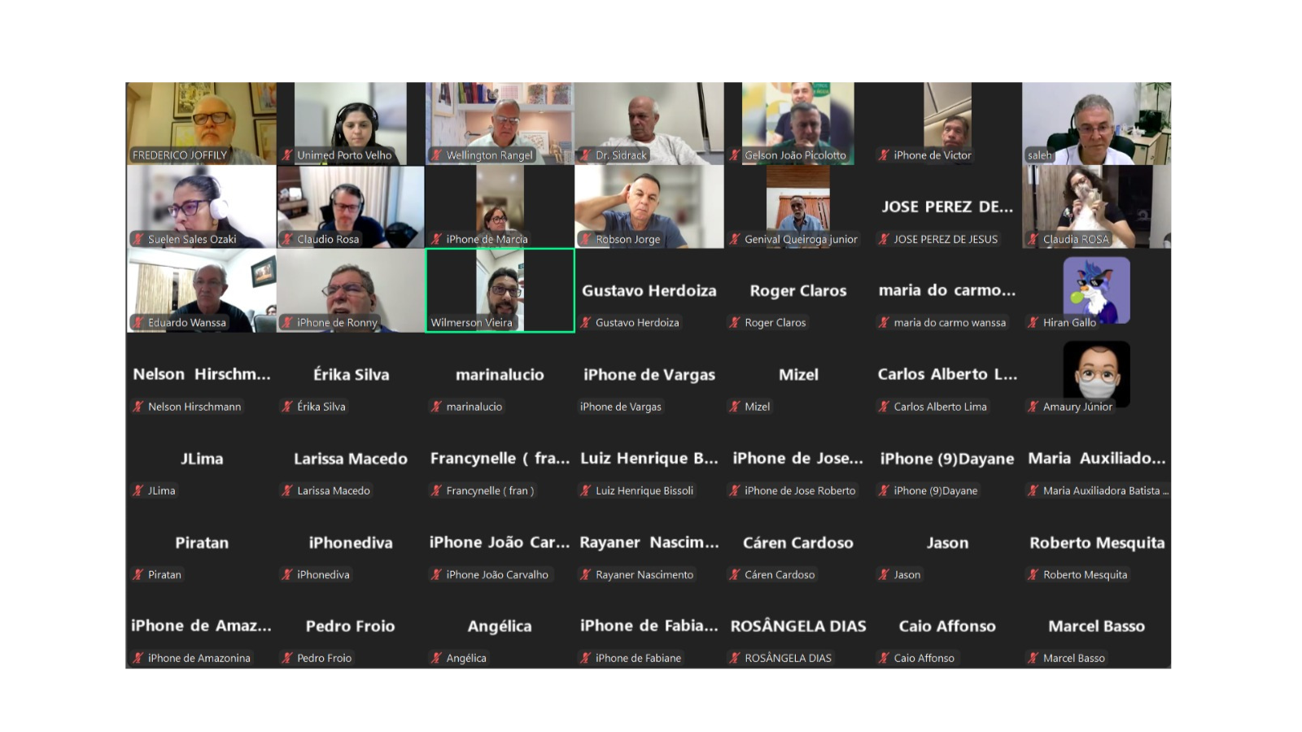Click the muted mic icon beside Pedro Froio
1302x732 pixels.
click(x=287, y=658)
